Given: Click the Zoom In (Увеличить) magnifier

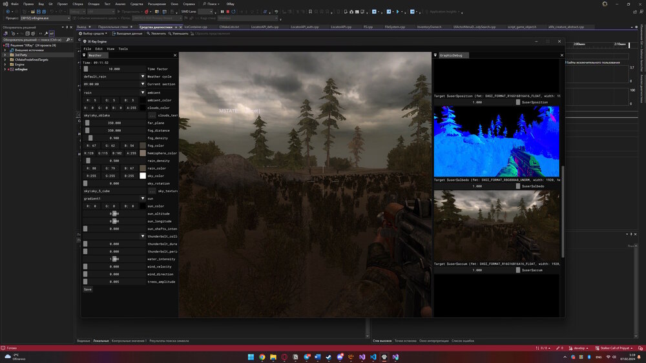Looking at the screenshot, I should pos(149,34).
